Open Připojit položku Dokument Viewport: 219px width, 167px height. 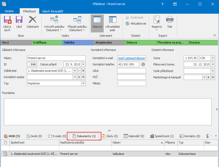click(x=77, y=23)
